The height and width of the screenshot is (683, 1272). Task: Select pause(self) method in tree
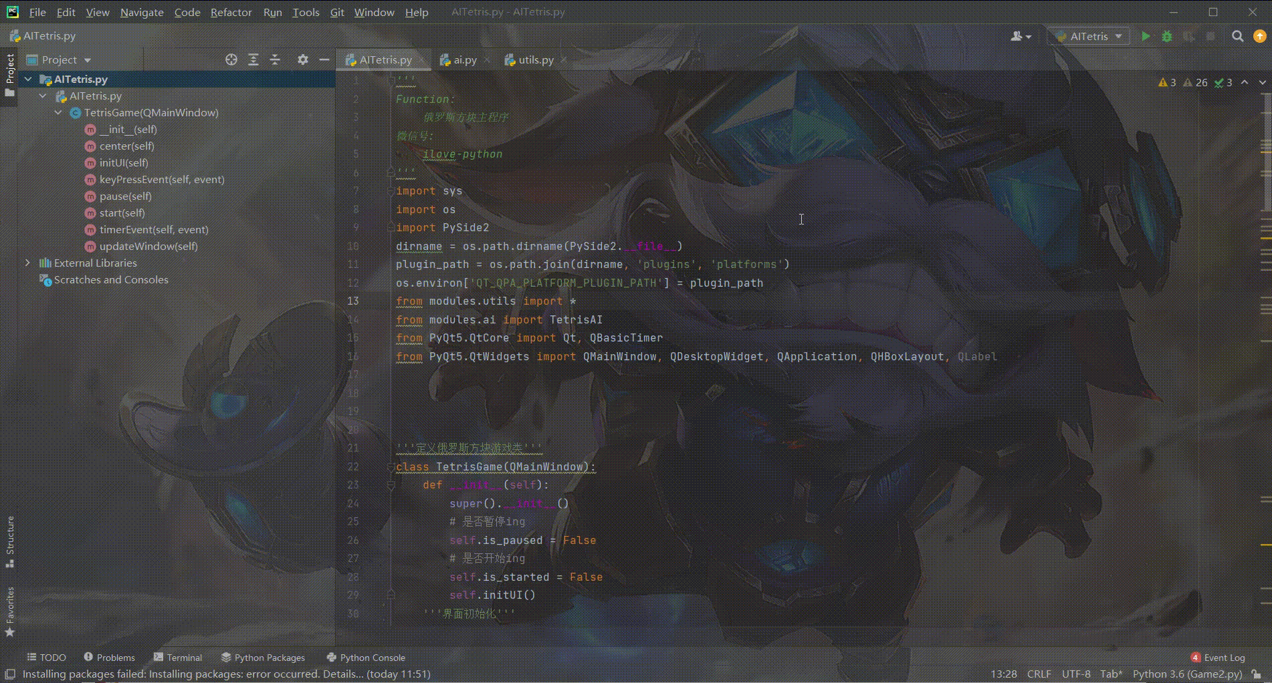125,196
